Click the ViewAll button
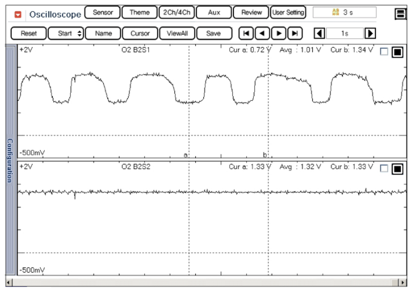412x292 pixels. click(177, 34)
